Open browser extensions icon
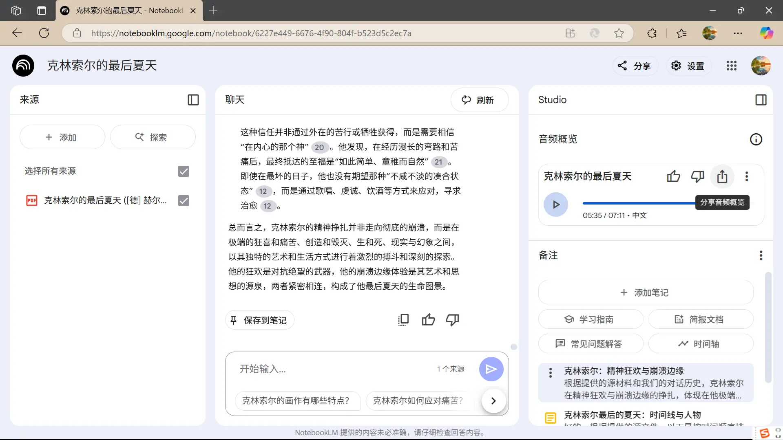The width and height of the screenshot is (783, 440). click(x=652, y=33)
